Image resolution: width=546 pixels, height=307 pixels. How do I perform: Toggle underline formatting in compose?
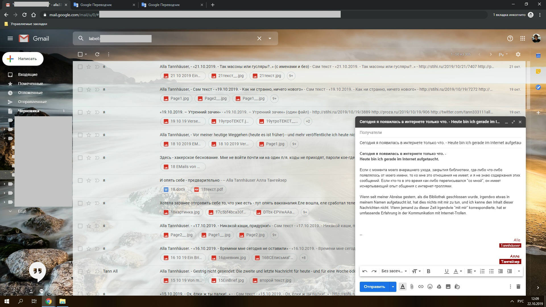coord(446,271)
